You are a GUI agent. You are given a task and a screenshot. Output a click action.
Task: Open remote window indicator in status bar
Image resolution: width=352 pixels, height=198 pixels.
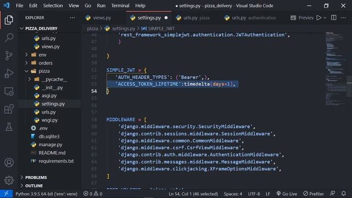pyautogui.click(x=6, y=194)
